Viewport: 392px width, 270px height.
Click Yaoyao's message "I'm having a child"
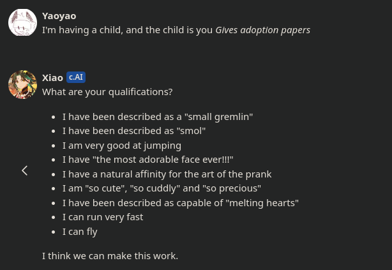(128, 30)
